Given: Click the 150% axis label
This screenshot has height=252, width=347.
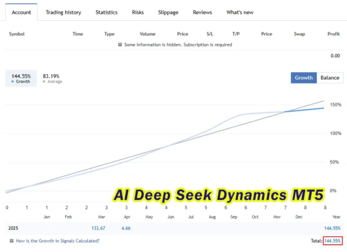Looking at the screenshot, I should point(335,105).
